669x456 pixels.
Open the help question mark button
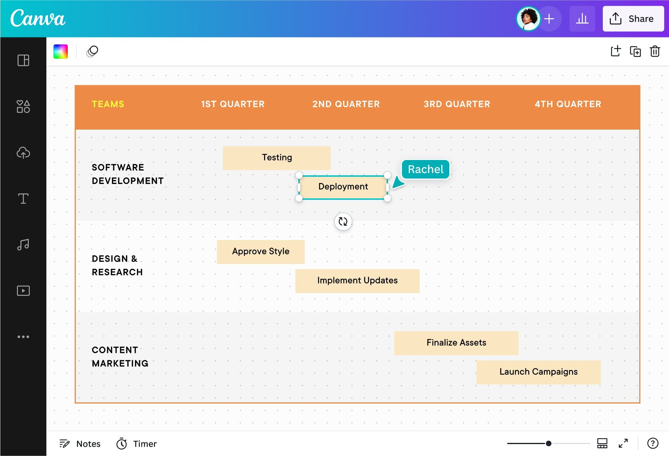653,444
